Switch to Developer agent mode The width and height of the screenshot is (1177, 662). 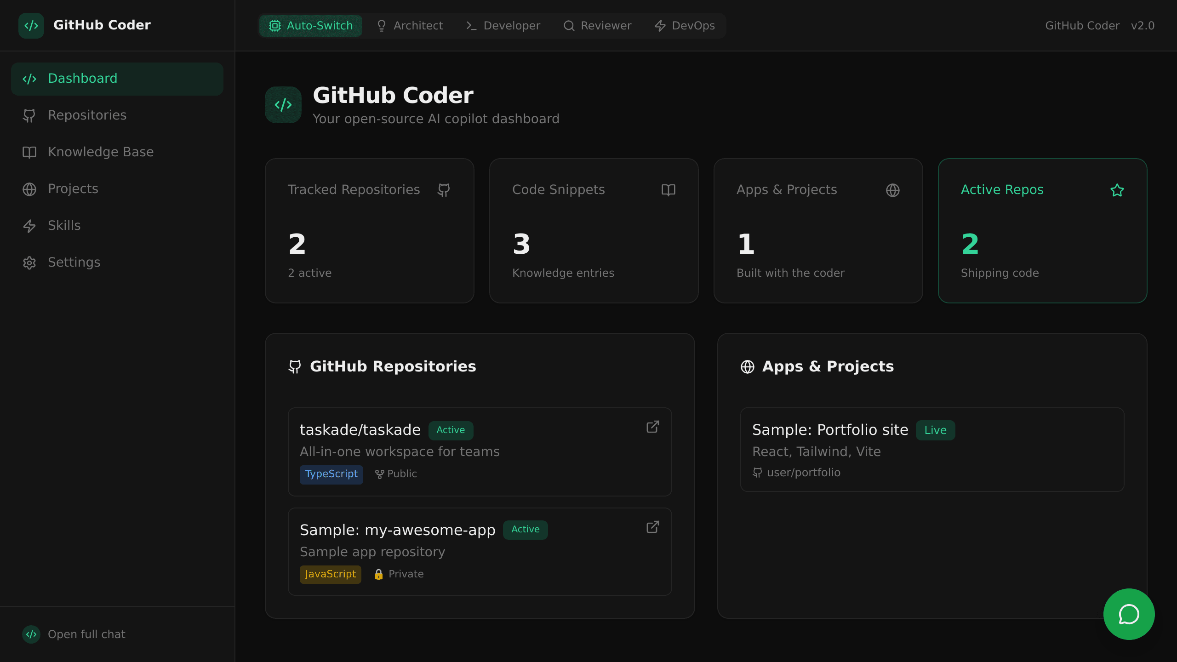click(x=503, y=26)
